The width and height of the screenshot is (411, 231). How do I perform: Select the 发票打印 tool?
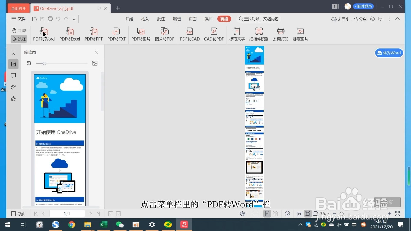tap(281, 34)
